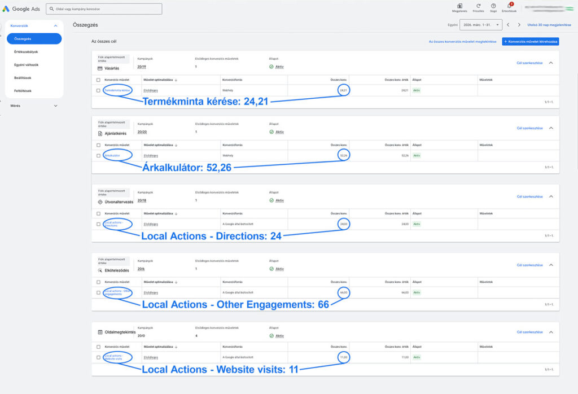Click the 20/19 campaigns value in Vásárlás
Screen dimensions: 578x394
[142, 67]
